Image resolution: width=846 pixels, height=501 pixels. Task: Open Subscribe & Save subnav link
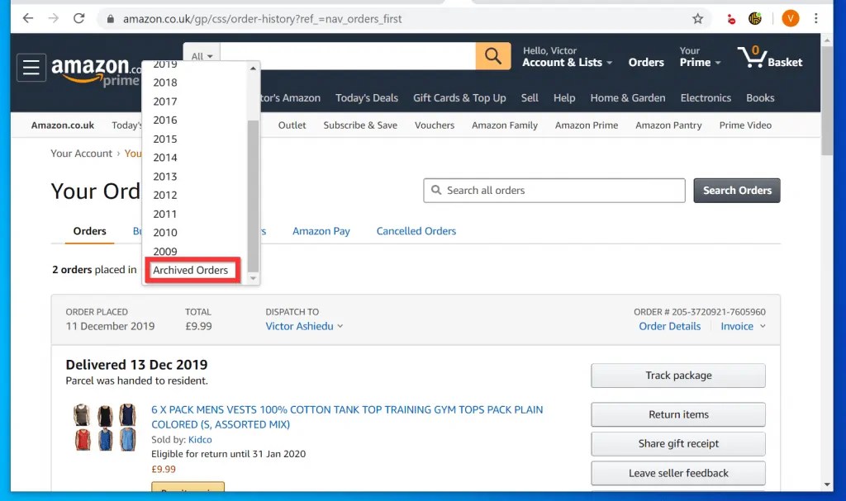(360, 125)
